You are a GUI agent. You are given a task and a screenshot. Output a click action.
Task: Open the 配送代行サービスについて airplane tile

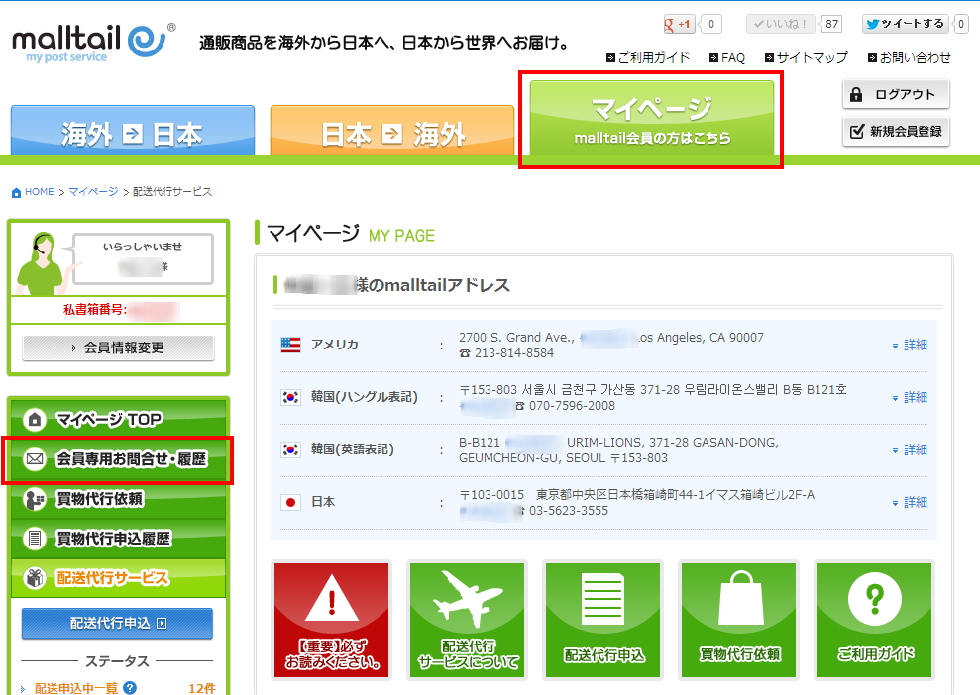[468, 620]
